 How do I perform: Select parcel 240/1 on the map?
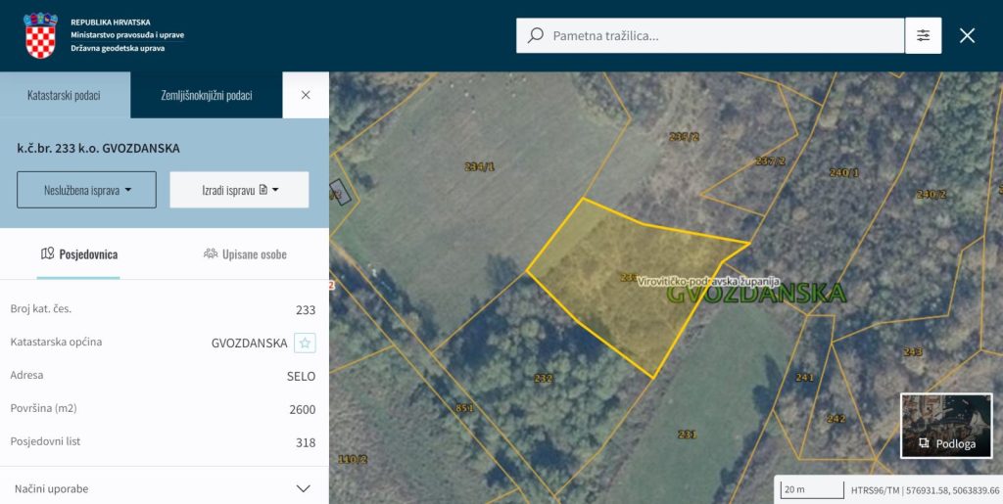843,173
